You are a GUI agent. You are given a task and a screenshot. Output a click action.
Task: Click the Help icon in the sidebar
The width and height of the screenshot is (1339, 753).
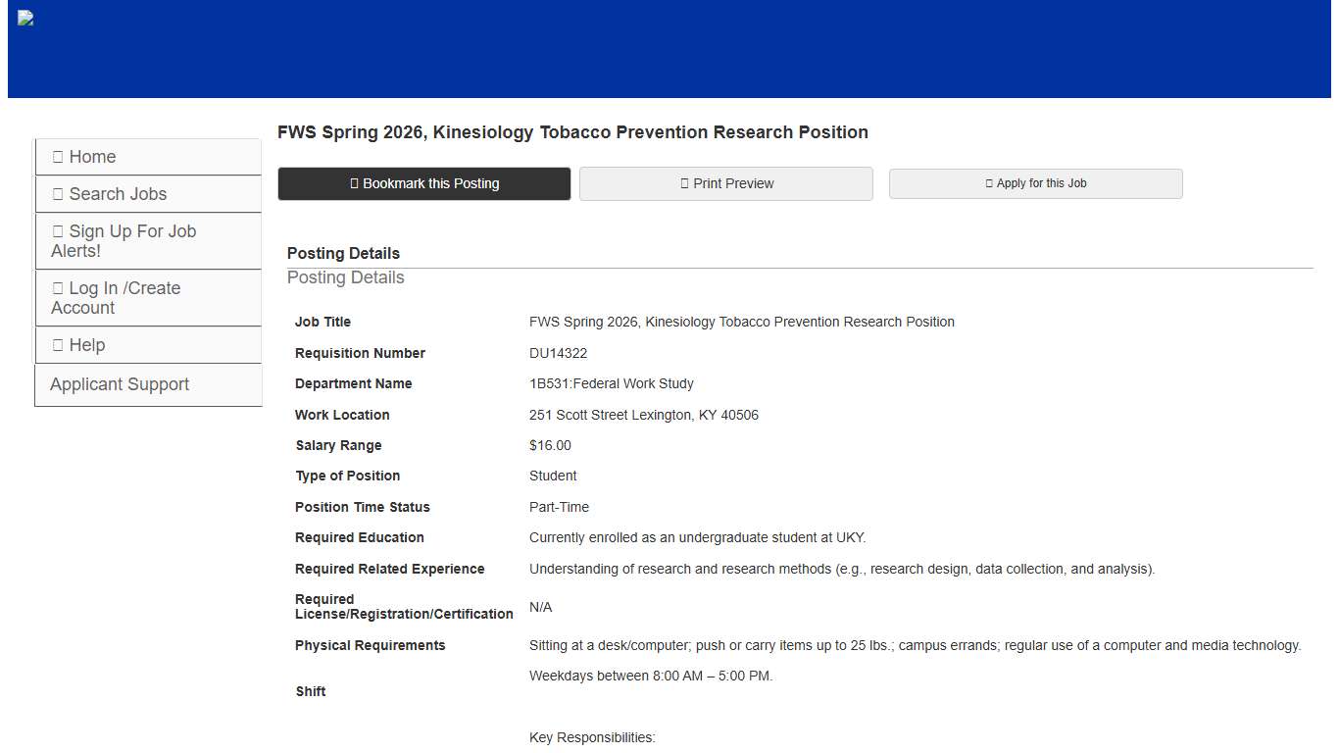pyautogui.click(x=60, y=344)
